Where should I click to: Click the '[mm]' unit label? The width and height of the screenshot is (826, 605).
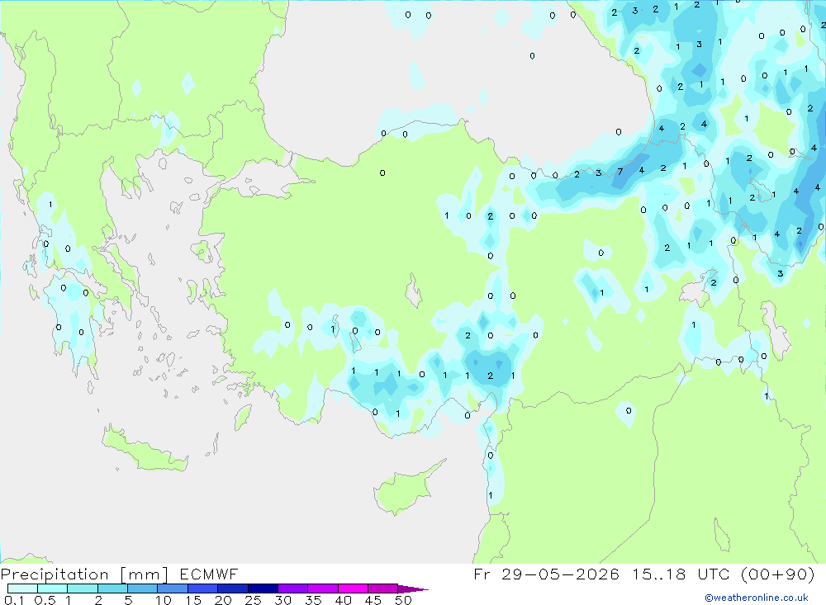click(x=145, y=574)
